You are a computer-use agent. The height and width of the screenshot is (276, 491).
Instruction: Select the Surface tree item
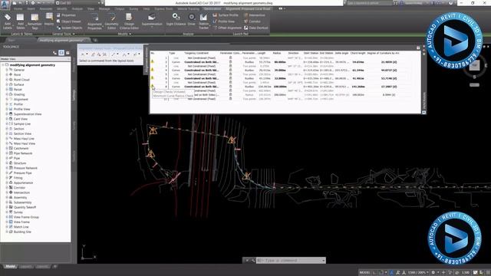[18, 84]
